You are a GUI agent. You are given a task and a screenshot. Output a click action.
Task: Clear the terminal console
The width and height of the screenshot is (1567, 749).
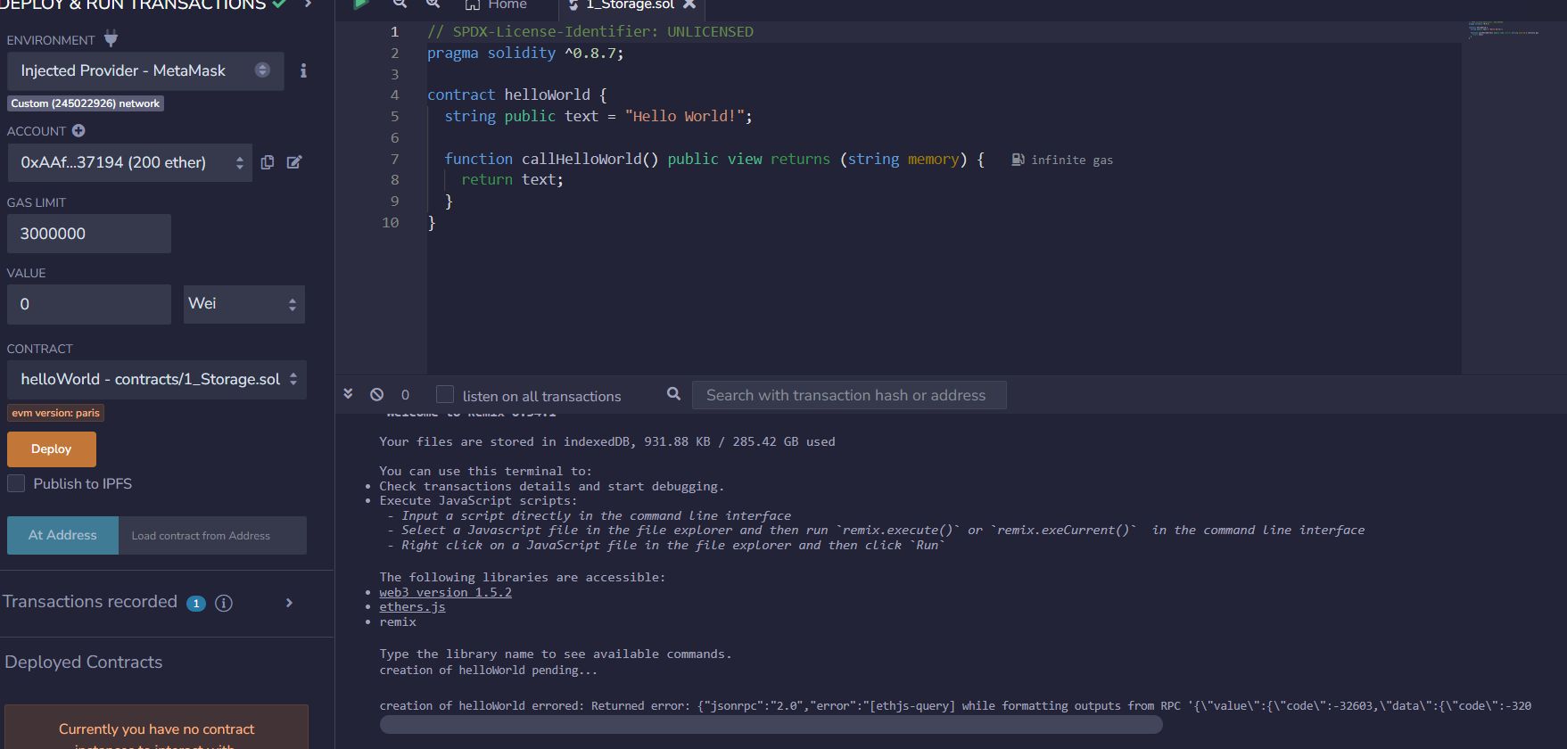(x=376, y=394)
